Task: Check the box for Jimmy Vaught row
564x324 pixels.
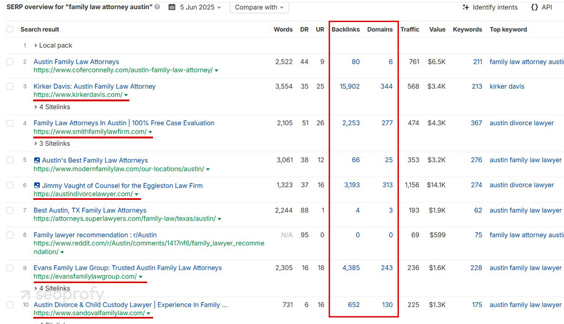Action: click(10, 185)
